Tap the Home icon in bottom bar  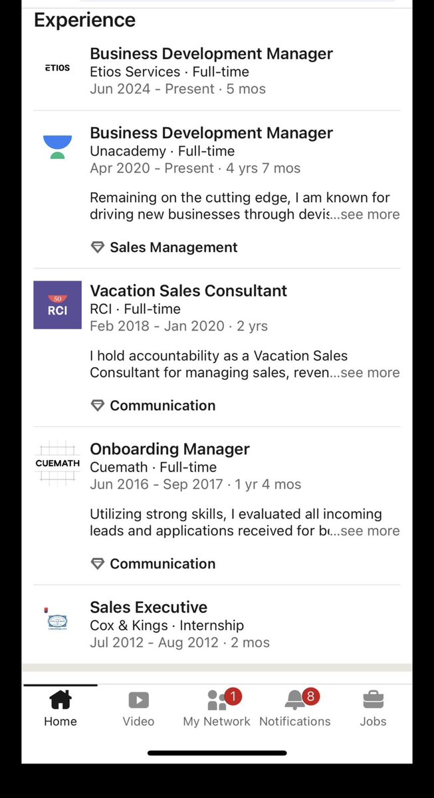point(60,700)
